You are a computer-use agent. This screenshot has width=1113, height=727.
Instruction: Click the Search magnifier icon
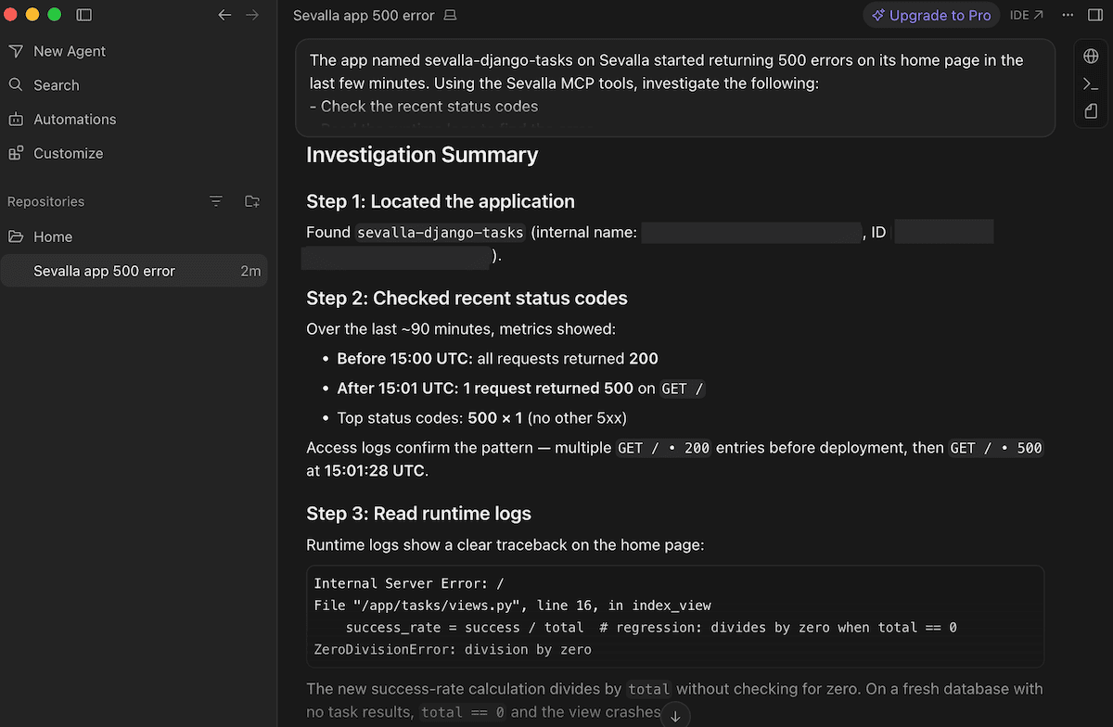point(16,84)
